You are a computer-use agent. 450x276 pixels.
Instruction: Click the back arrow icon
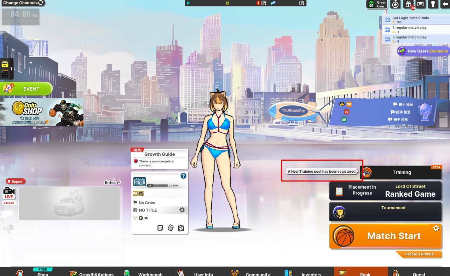(445, 4)
